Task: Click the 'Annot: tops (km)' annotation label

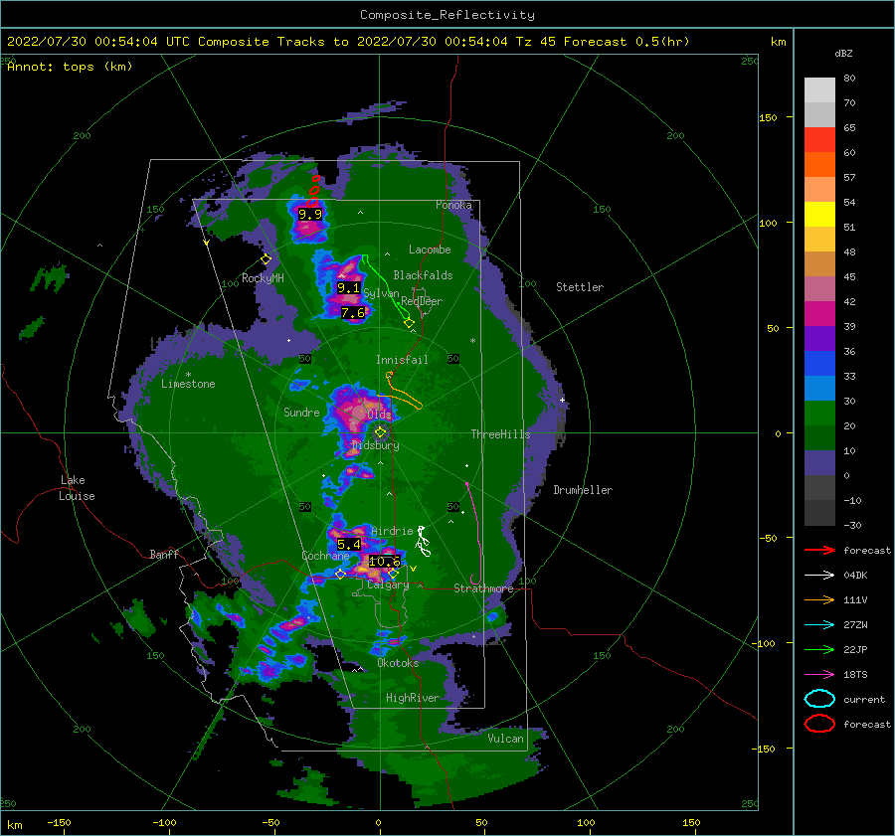Action: click(70, 67)
